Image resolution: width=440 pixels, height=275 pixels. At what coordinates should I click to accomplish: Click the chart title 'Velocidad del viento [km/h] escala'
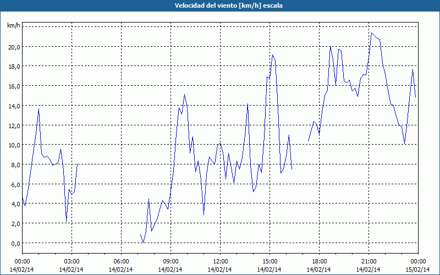click(x=228, y=5)
